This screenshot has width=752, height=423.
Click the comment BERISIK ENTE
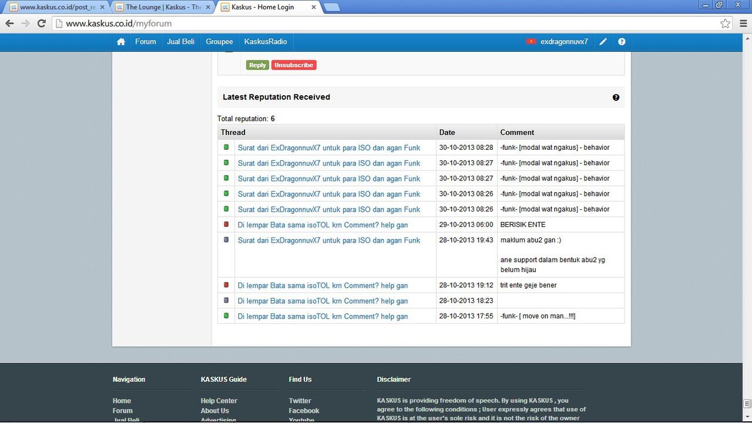click(x=523, y=224)
